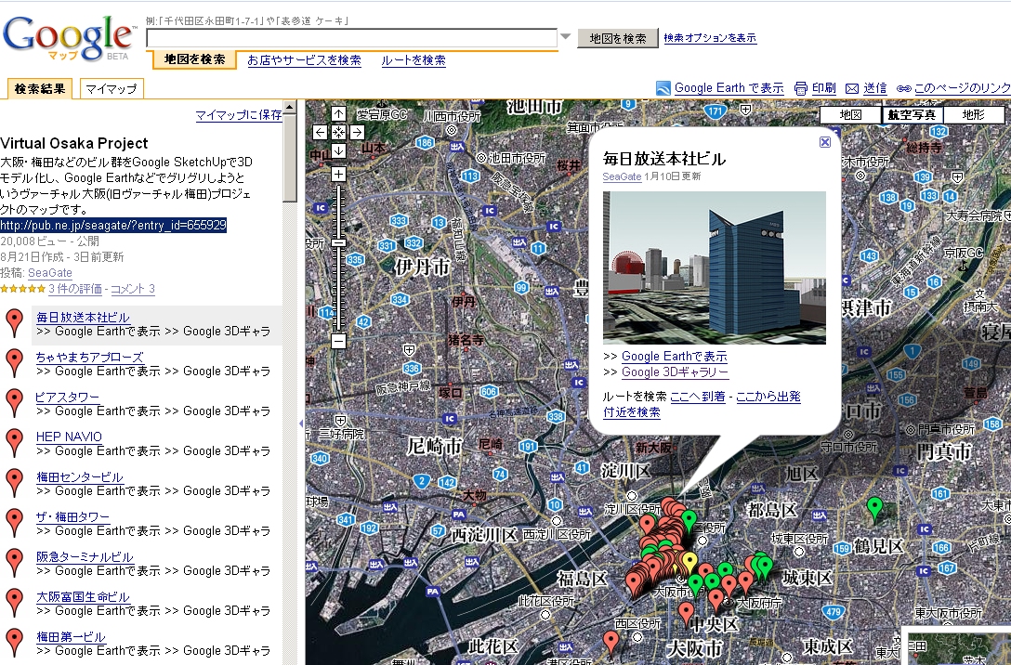Open 梅田センタービル list entry
Screen dimensions: 1011x665
pyautogui.click(x=79, y=476)
